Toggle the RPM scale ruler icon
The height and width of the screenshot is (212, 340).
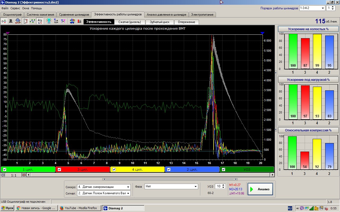[26, 21]
